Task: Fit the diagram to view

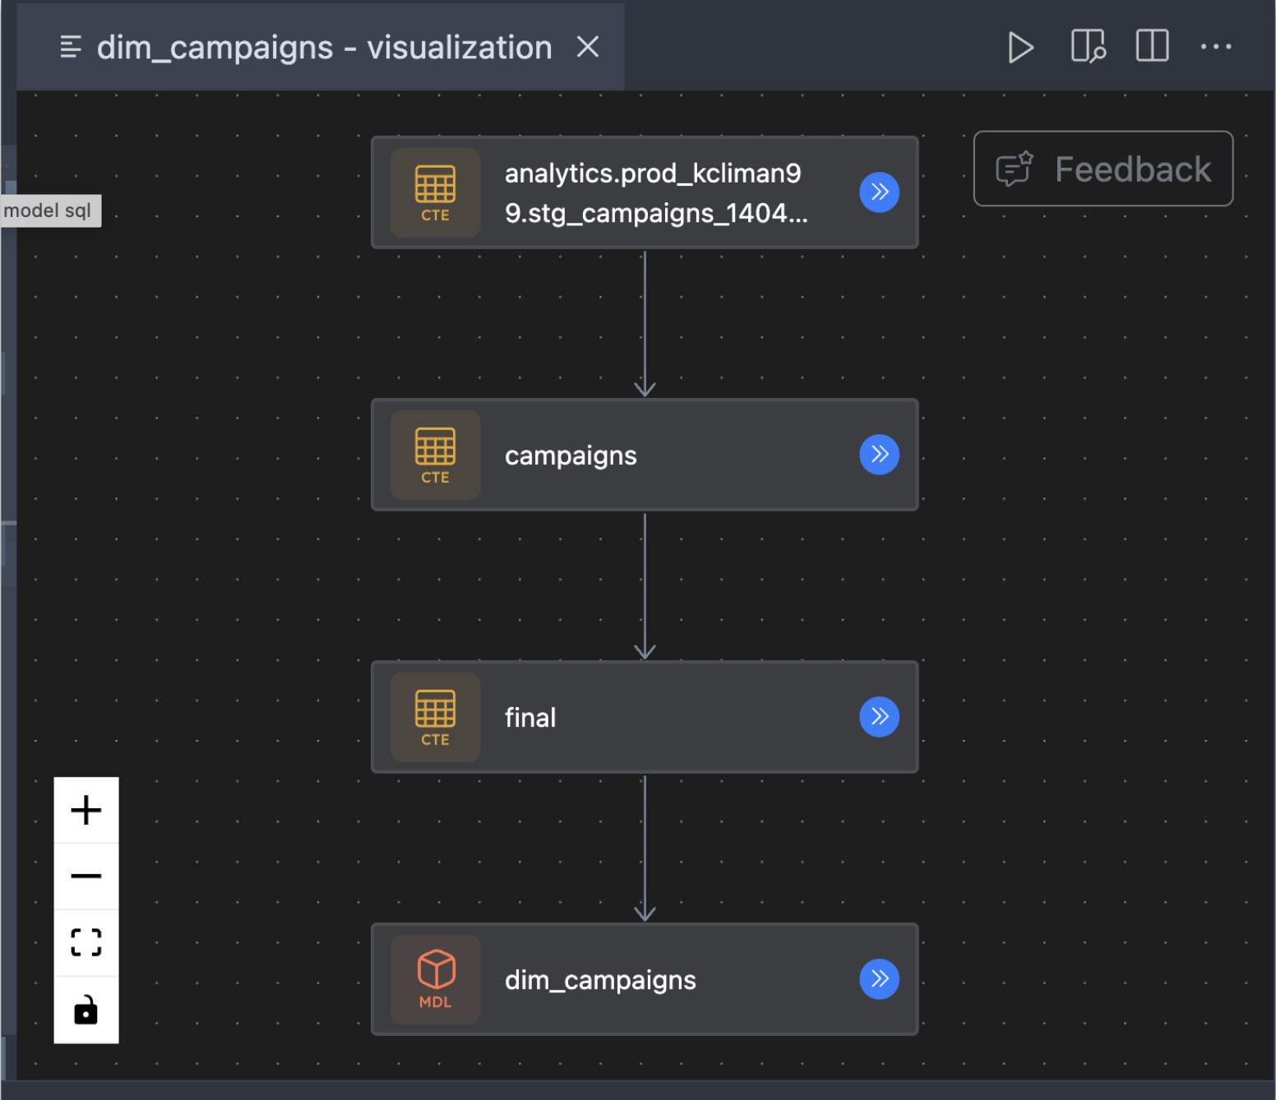Action: pyautogui.click(x=86, y=943)
